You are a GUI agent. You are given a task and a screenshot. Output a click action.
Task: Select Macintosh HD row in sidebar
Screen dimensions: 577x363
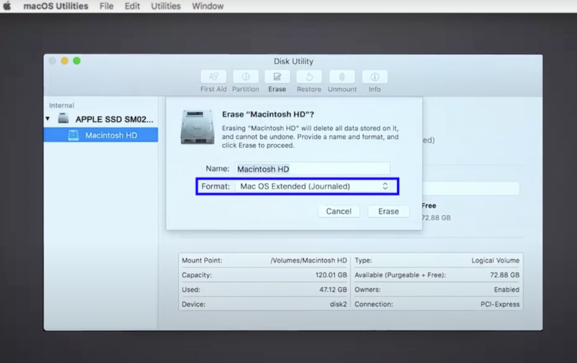coord(101,135)
